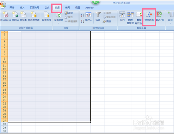Image resolution: width=174 pixels, height=134 pixels.
Task: Import data from text file (自文本)
Action: (x=23, y=16)
